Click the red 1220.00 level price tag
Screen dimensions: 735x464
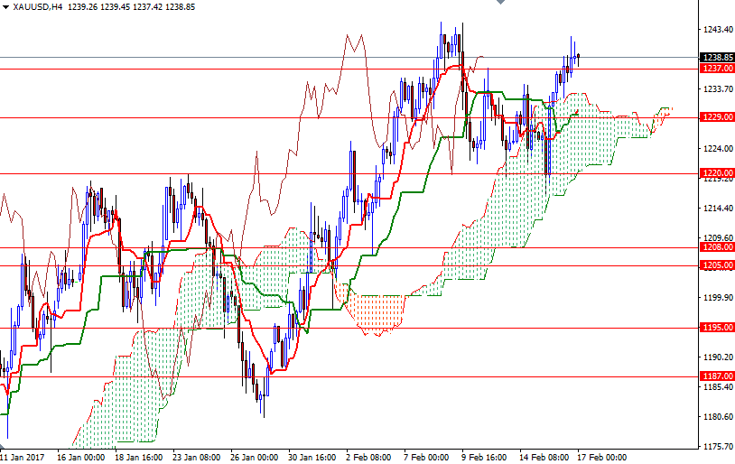[x=717, y=172]
